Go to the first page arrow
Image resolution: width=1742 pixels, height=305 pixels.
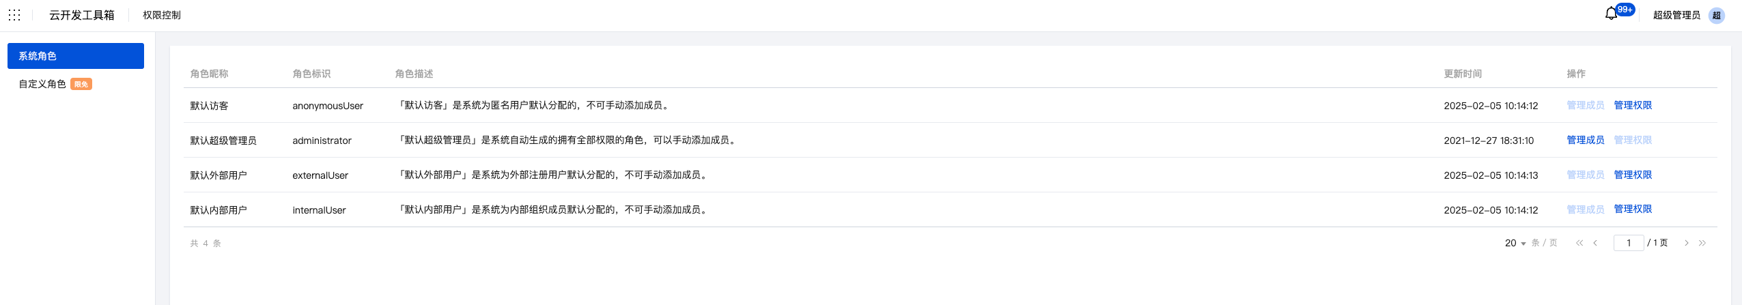pos(1579,243)
